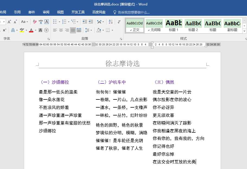The height and width of the screenshot is (169, 247).
Task: Click the heading （三）偶然
Action: pyautogui.click(x=163, y=82)
